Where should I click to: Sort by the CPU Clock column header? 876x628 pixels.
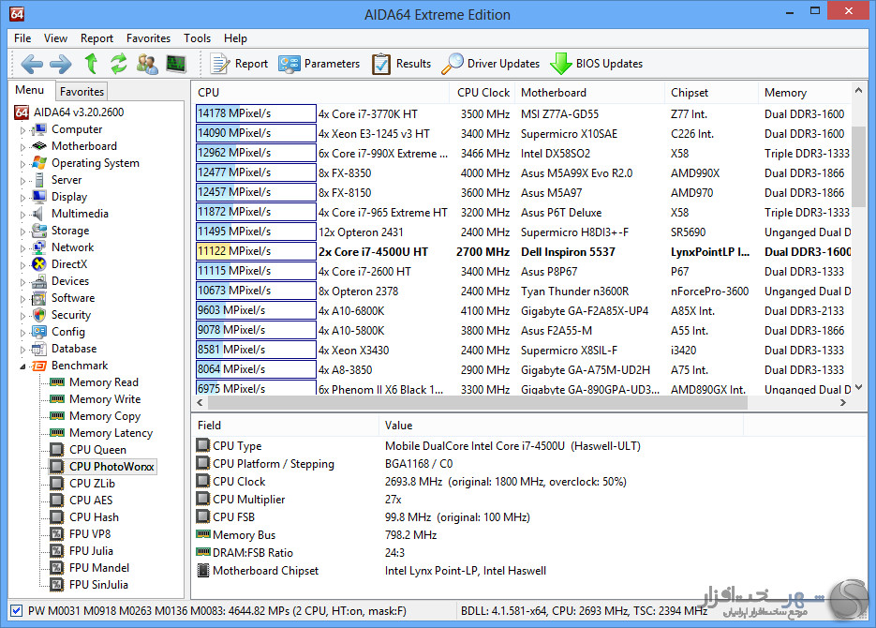[483, 93]
